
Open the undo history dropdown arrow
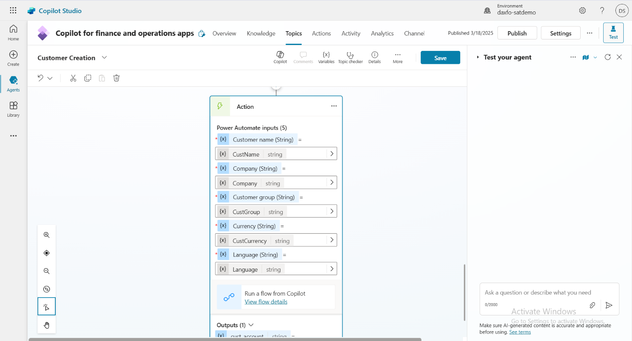coord(50,78)
